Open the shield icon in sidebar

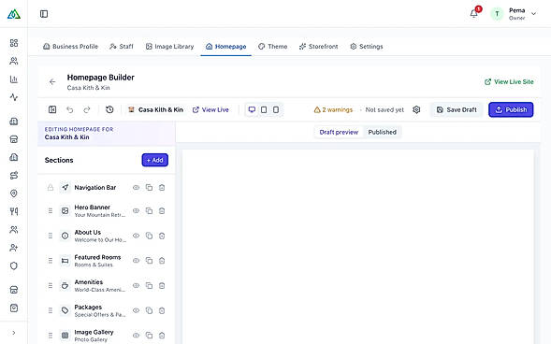(14, 265)
